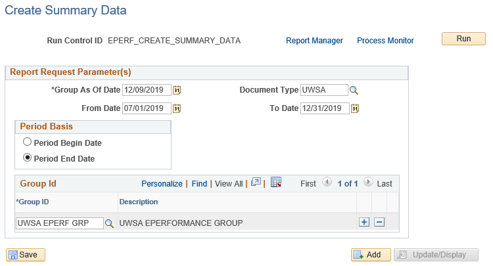
Task: Click Personalize in Group Id grid
Action: [x=162, y=184]
